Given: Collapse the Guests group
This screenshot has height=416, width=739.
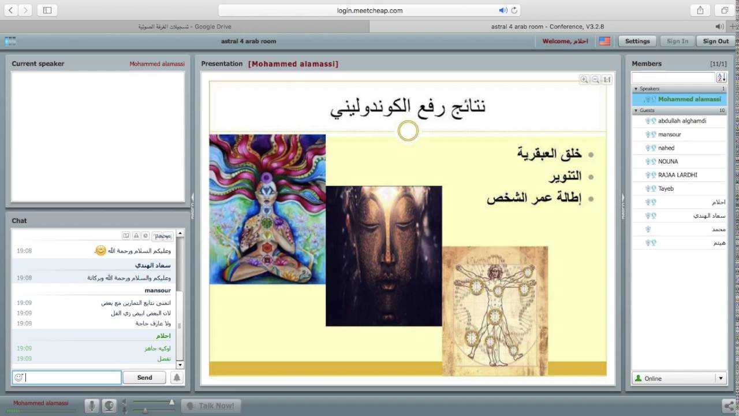Looking at the screenshot, I should [636, 110].
